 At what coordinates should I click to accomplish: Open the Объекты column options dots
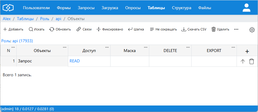[x=65, y=47]
